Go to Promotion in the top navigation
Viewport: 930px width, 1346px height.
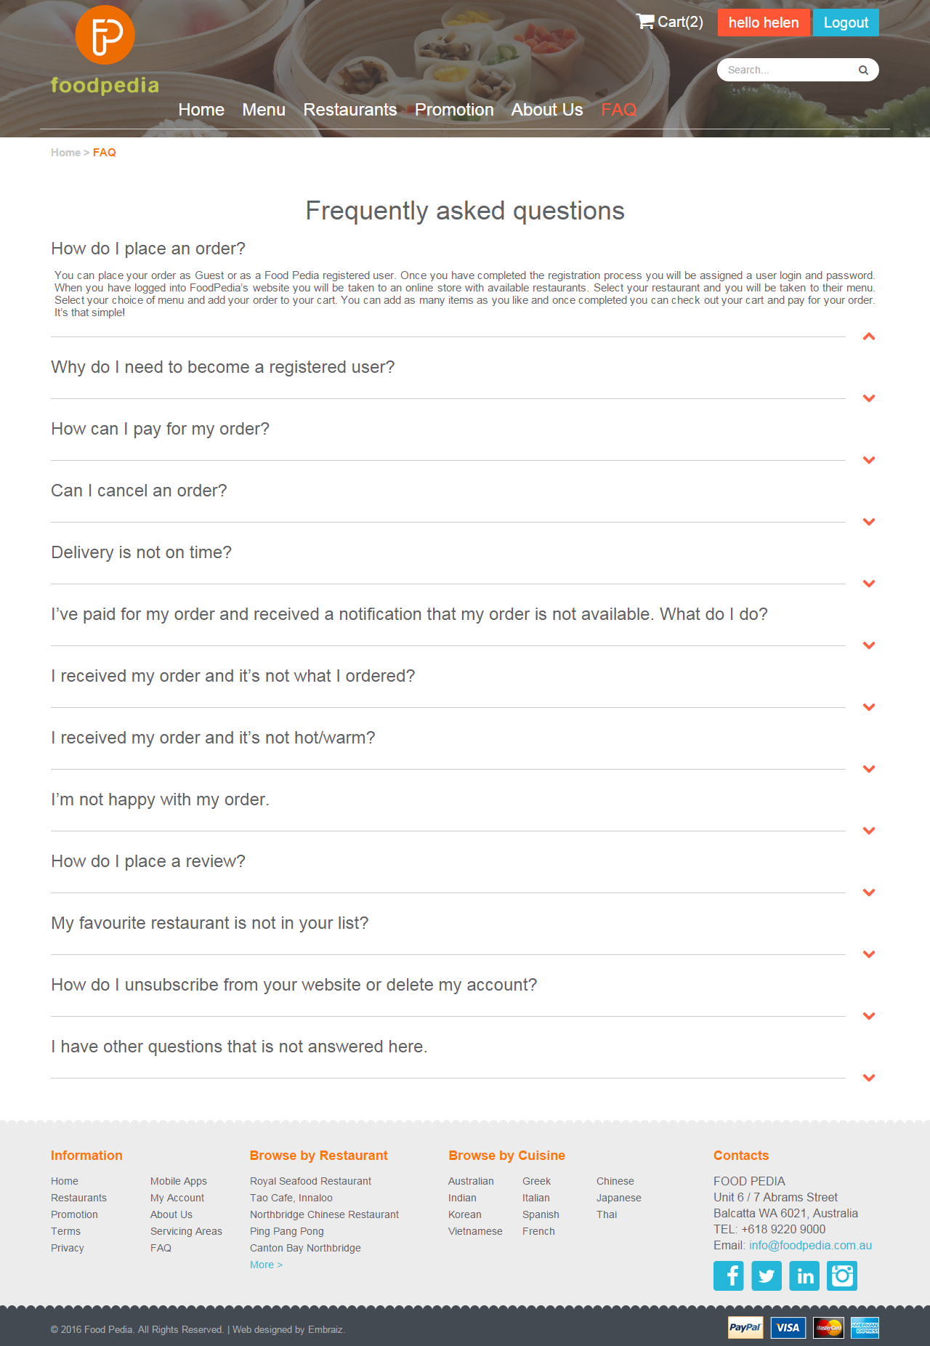[x=454, y=110]
